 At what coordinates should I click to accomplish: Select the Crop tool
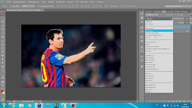[3, 29]
